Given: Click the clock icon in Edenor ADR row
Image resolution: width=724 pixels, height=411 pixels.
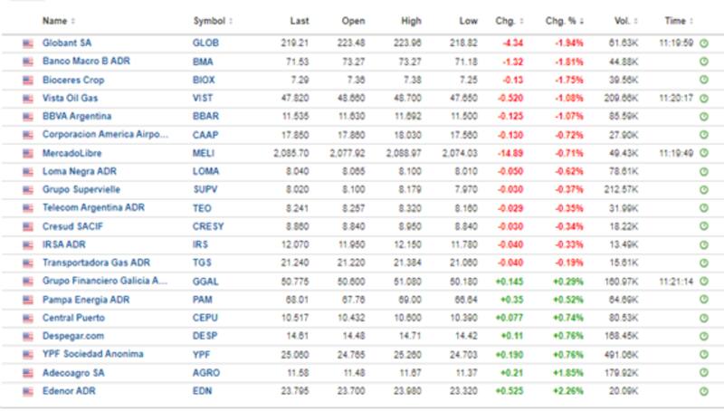Looking at the screenshot, I should [704, 391].
